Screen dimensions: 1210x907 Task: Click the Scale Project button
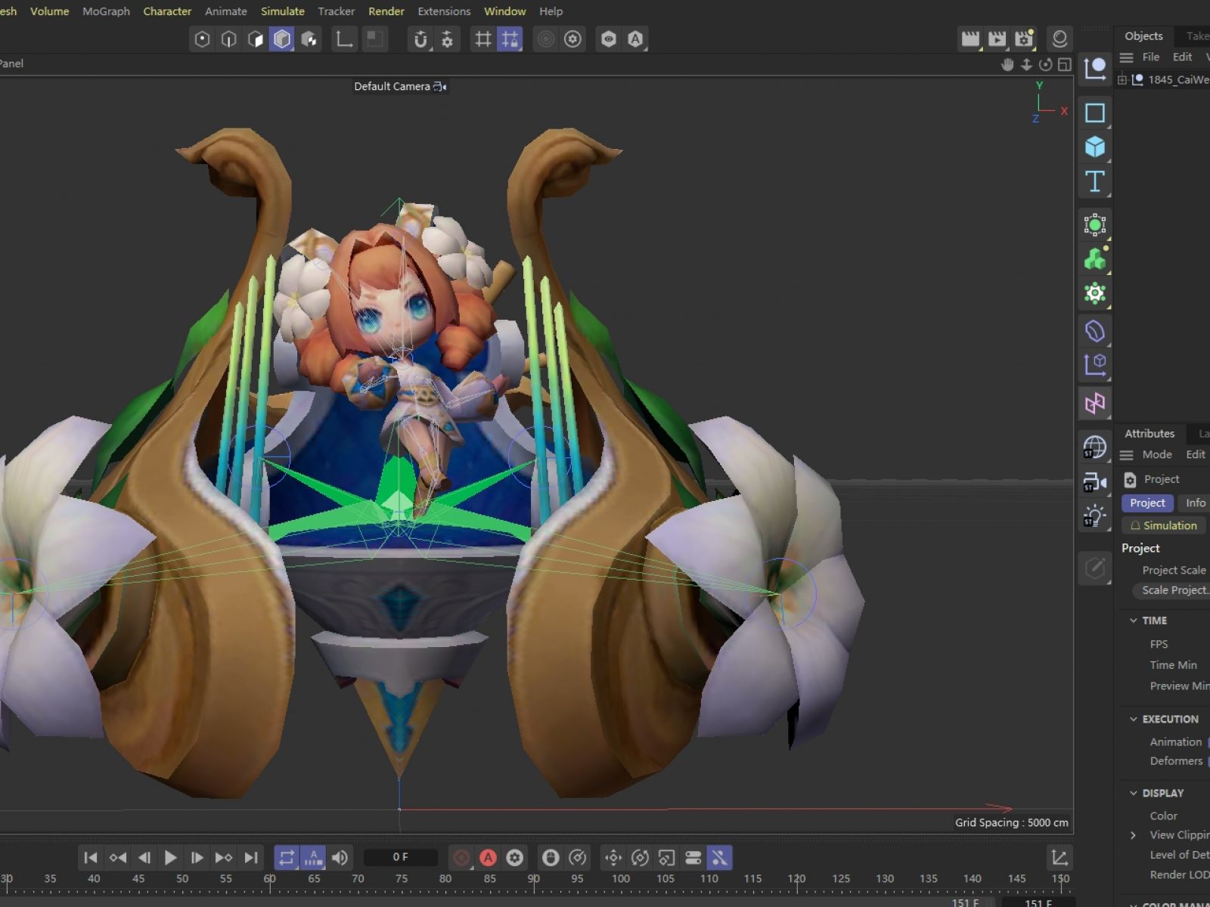coord(1172,591)
